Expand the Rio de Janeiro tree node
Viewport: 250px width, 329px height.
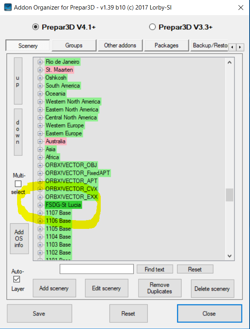click(x=40, y=62)
